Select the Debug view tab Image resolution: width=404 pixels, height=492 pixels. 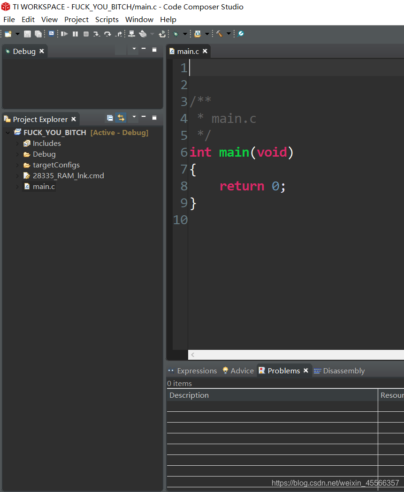pyautogui.click(x=24, y=51)
